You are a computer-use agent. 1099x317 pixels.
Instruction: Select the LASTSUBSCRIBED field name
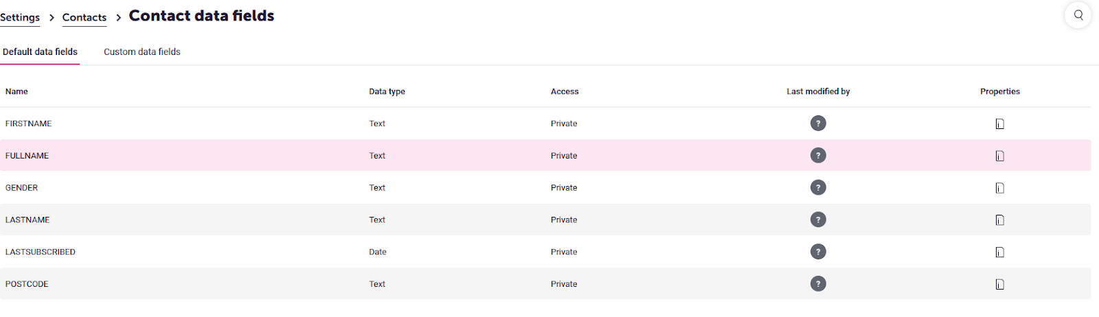[x=41, y=252]
